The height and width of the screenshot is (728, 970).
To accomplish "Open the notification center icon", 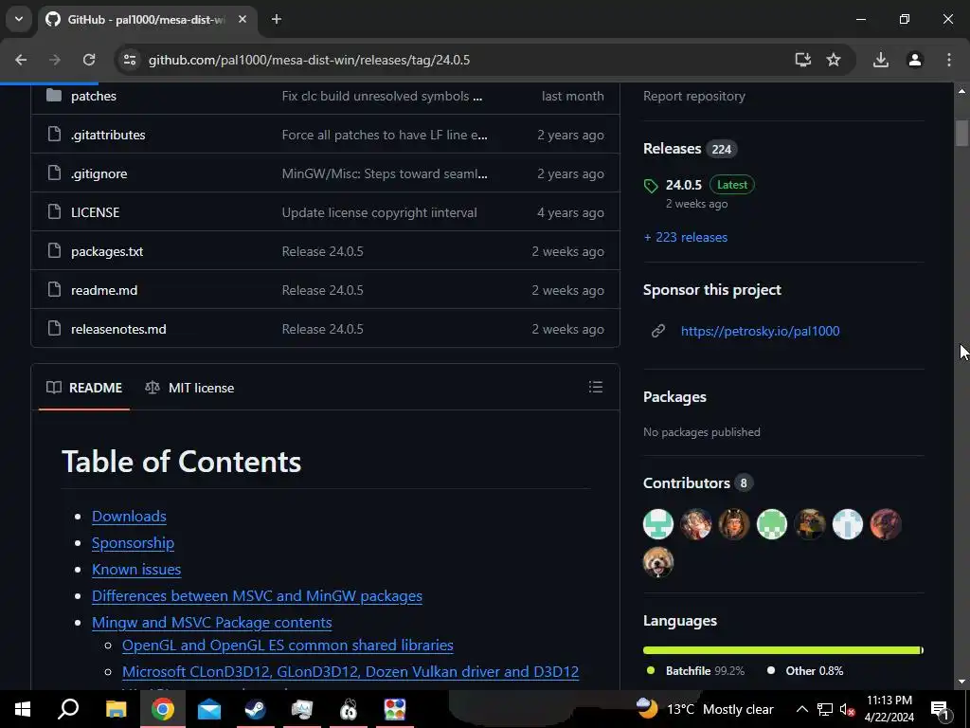I will (x=941, y=709).
